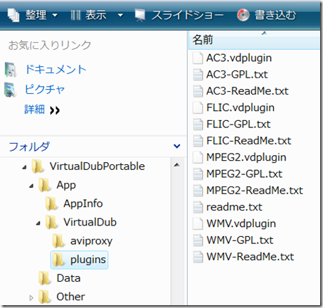Select the WMV-GPL.txt file
323x308 pixels.
(240, 240)
